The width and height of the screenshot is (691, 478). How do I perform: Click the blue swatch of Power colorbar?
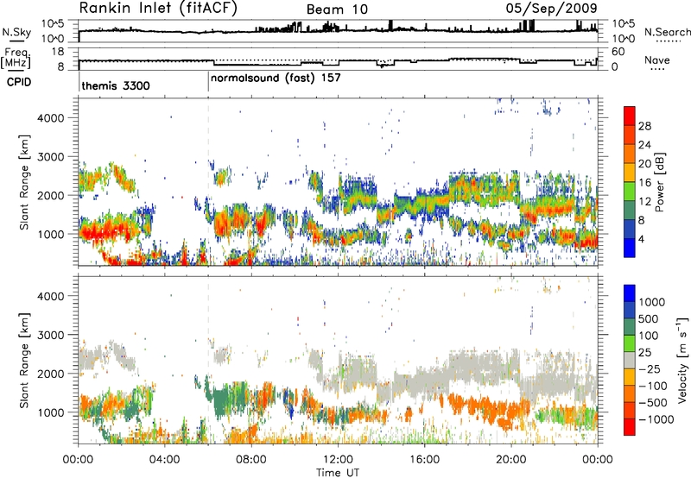click(x=630, y=248)
